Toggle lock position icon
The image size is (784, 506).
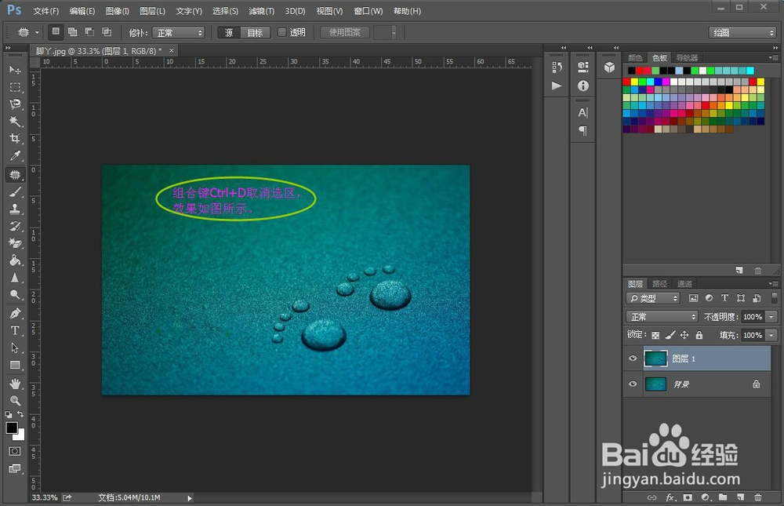coord(684,335)
